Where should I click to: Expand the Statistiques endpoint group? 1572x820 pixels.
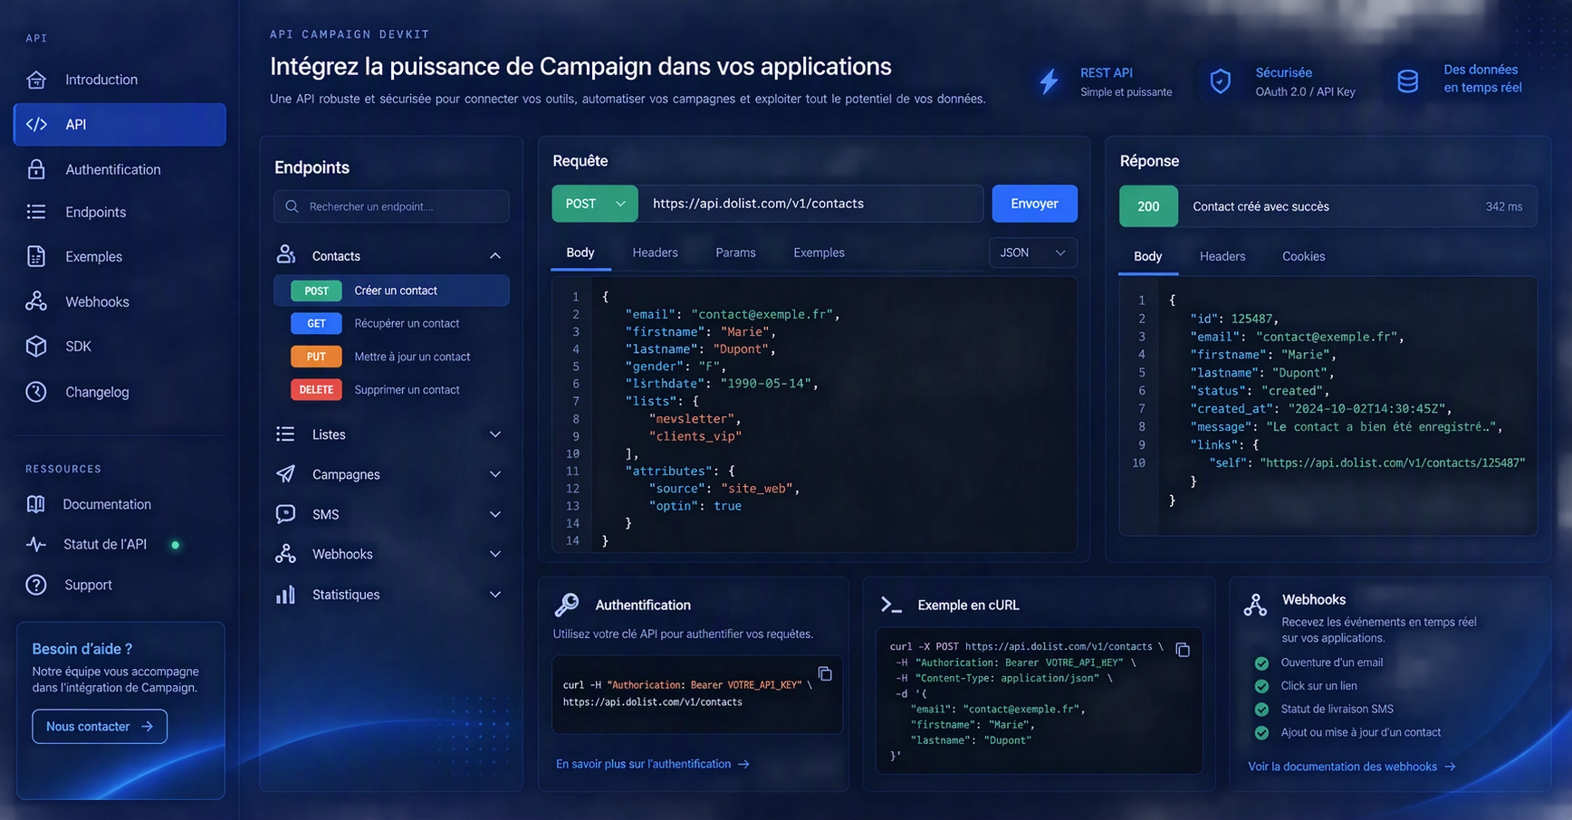(x=495, y=595)
